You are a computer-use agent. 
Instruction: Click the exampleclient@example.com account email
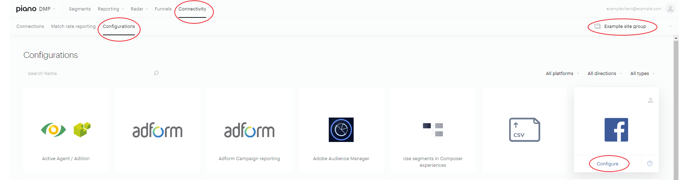[x=634, y=9]
